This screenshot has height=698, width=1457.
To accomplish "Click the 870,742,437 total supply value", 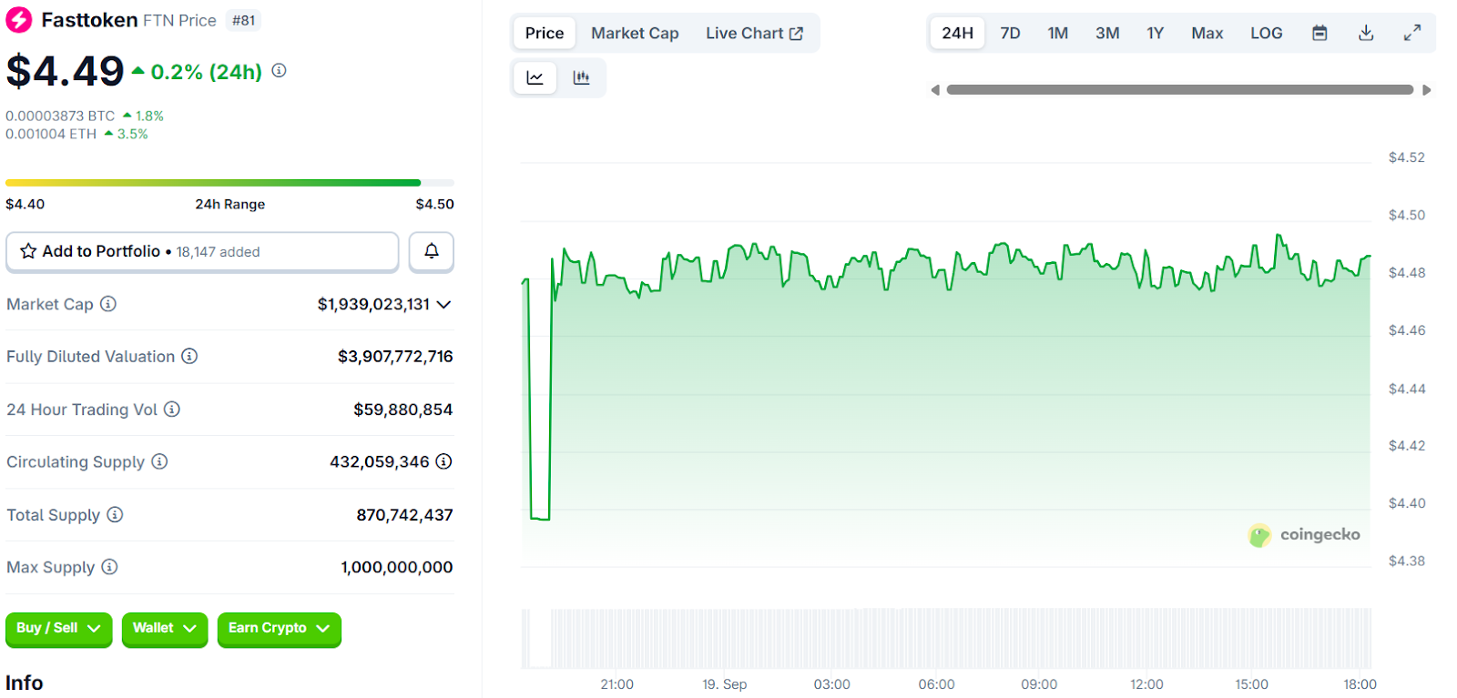I will click(x=404, y=514).
